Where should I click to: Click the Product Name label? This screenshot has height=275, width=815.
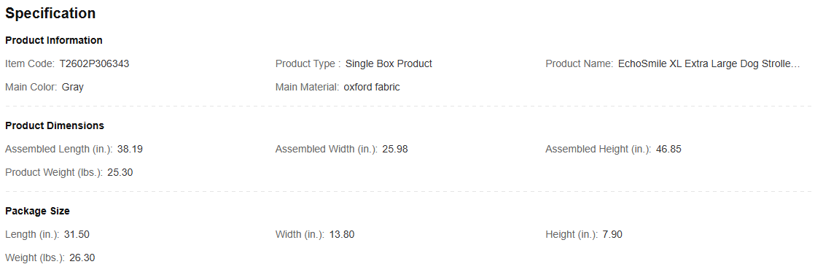click(580, 64)
